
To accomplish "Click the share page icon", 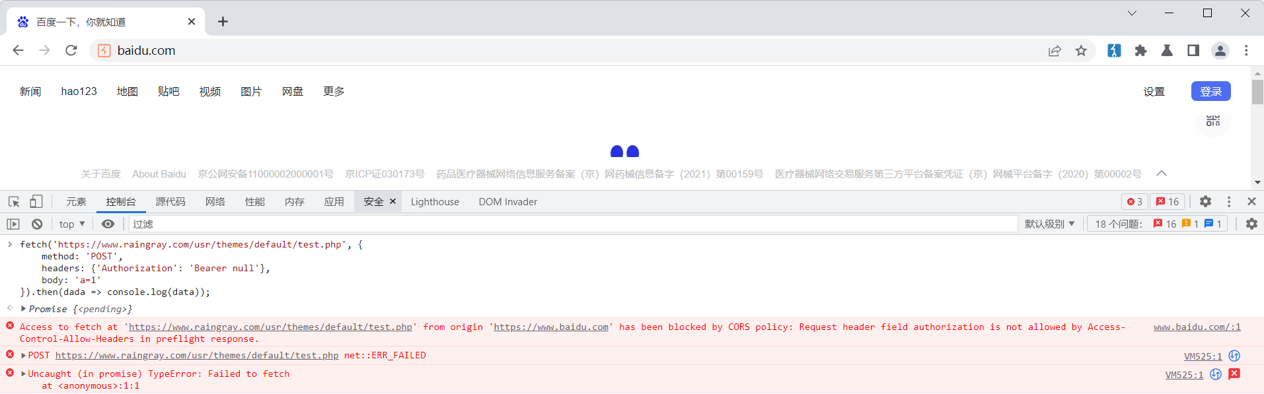I will click(1055, 51).
